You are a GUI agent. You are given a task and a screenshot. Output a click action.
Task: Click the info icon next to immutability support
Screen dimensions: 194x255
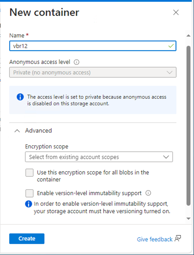(x=148, y=193)
